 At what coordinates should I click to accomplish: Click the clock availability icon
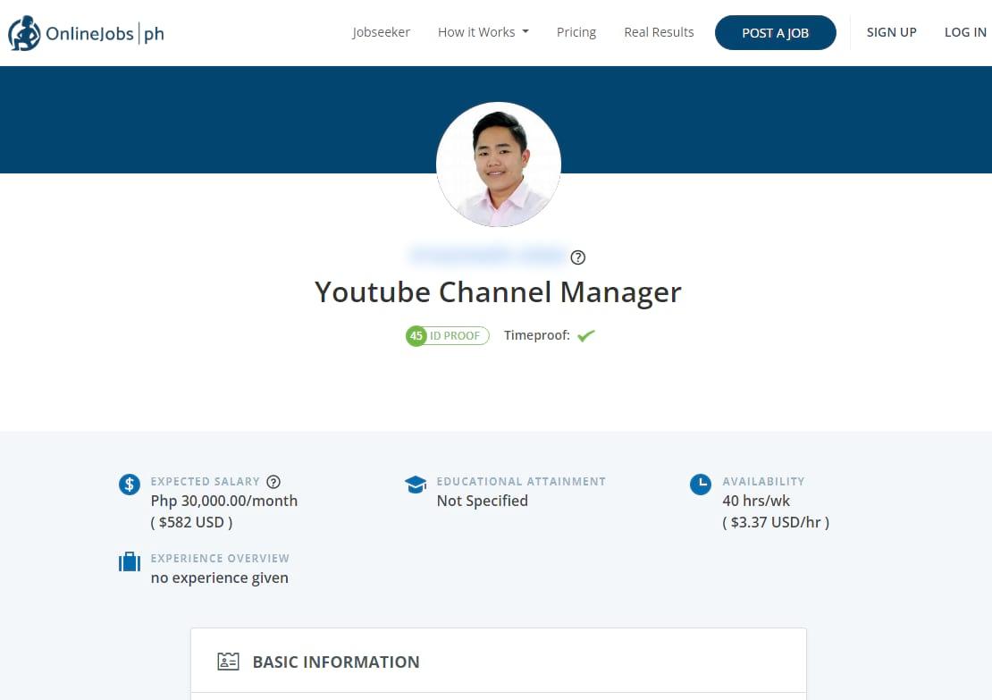(x=701, y=484)
